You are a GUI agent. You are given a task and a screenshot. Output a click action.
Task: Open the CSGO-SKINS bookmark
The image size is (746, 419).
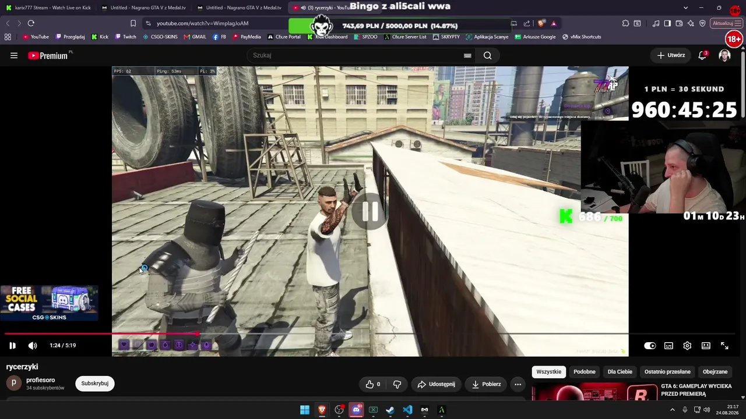160,37
